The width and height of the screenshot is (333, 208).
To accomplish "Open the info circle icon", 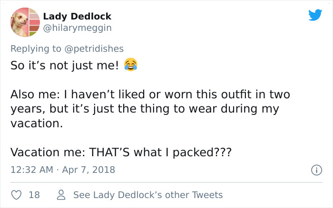I will tap(315, 170).
